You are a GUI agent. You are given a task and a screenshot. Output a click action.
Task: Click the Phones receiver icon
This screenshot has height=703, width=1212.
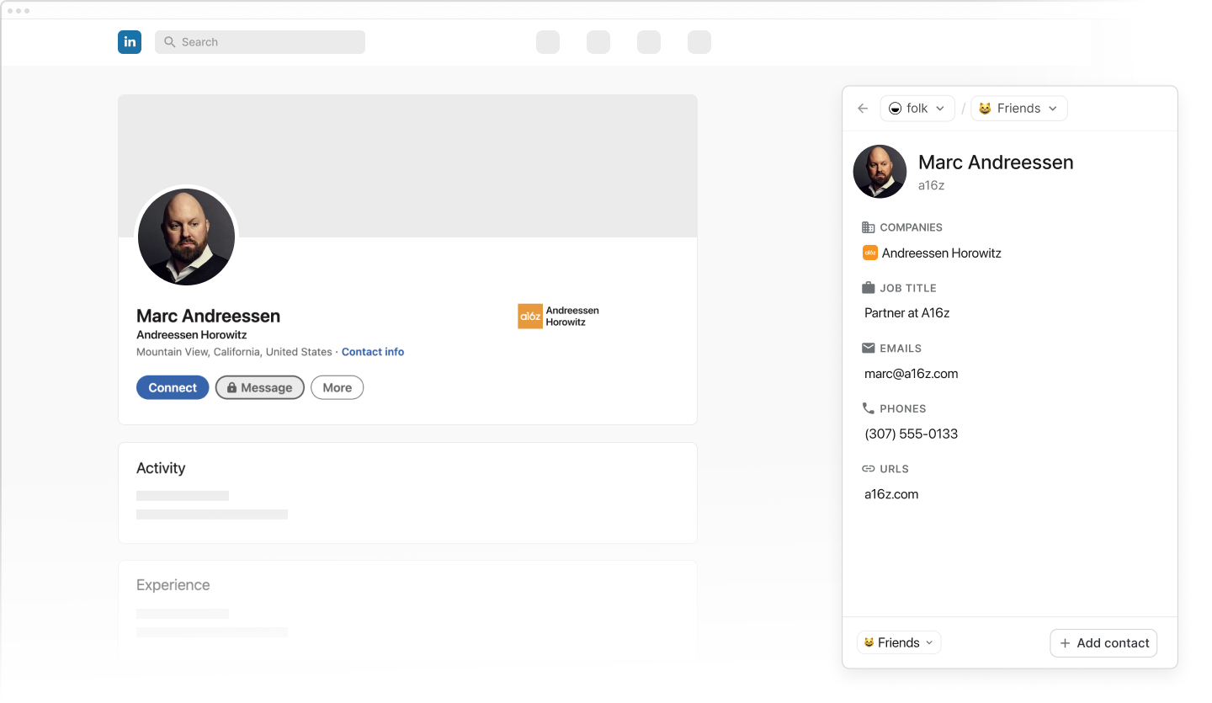point(869,408)
